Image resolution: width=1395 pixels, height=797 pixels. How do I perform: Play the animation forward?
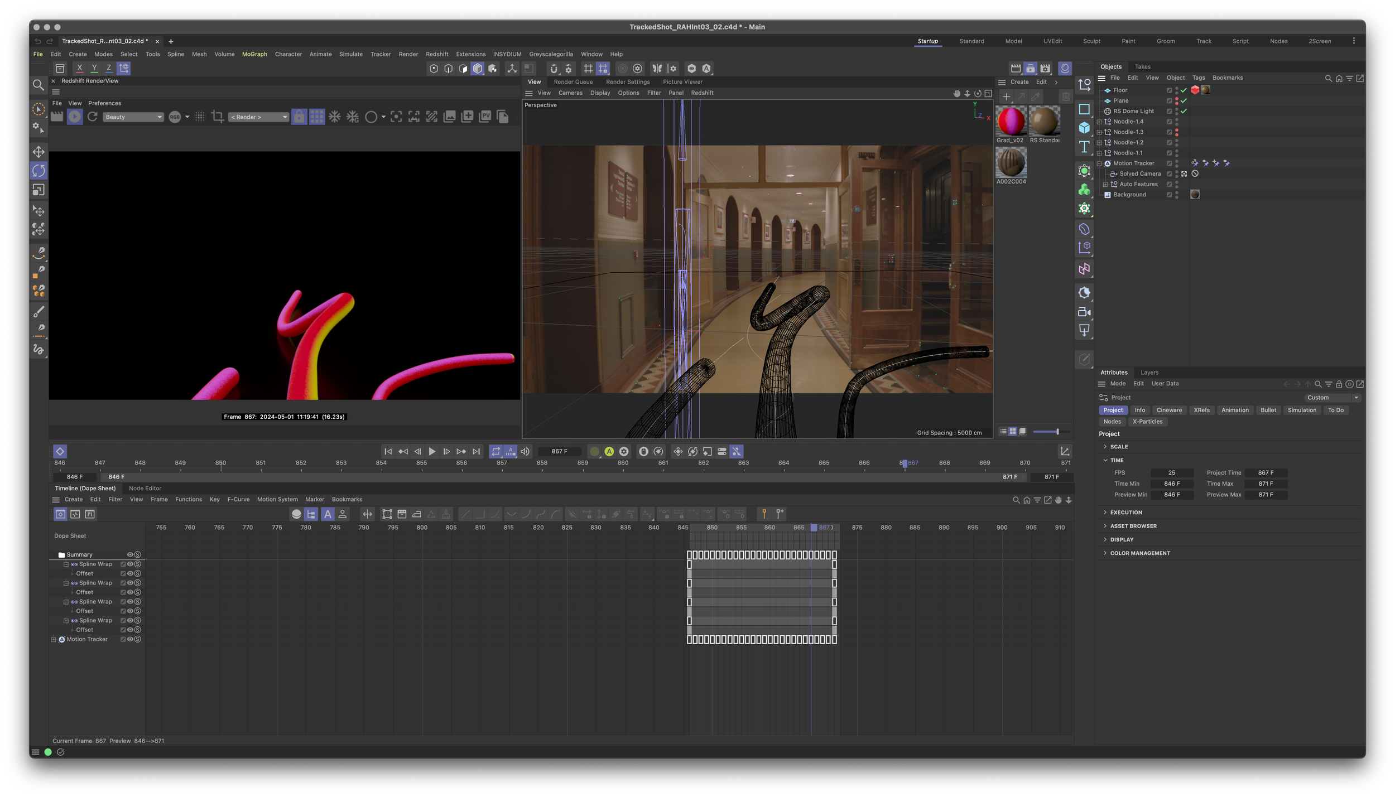[x=432, y=451]
